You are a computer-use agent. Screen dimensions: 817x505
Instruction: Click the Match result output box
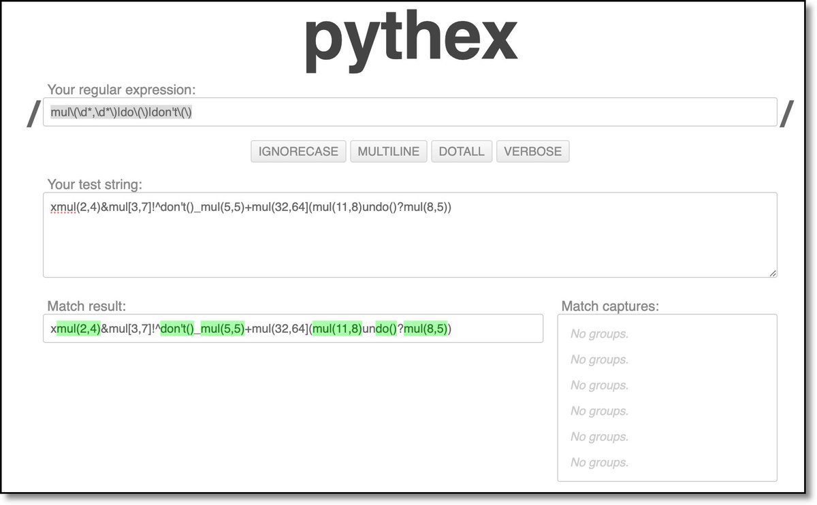point(293,329)
